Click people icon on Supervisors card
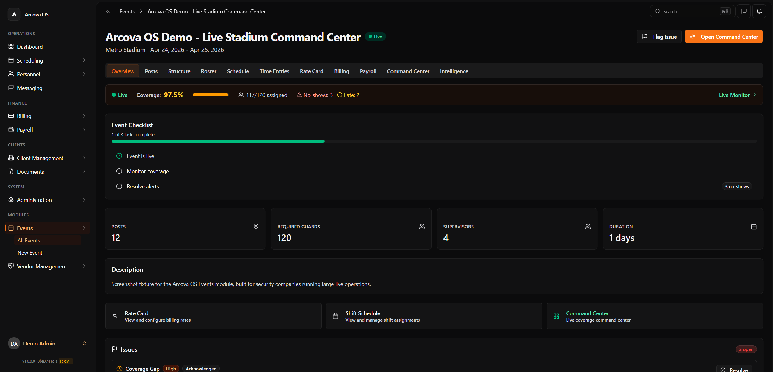 [x=588, y=227]
